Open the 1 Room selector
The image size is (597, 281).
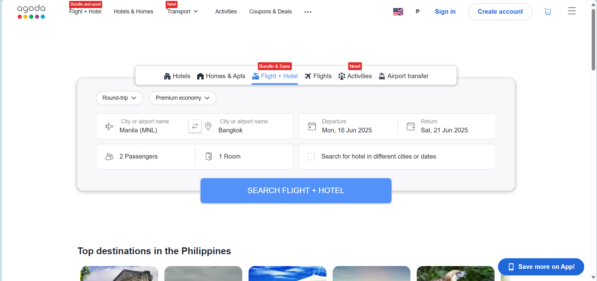[244, 157]
